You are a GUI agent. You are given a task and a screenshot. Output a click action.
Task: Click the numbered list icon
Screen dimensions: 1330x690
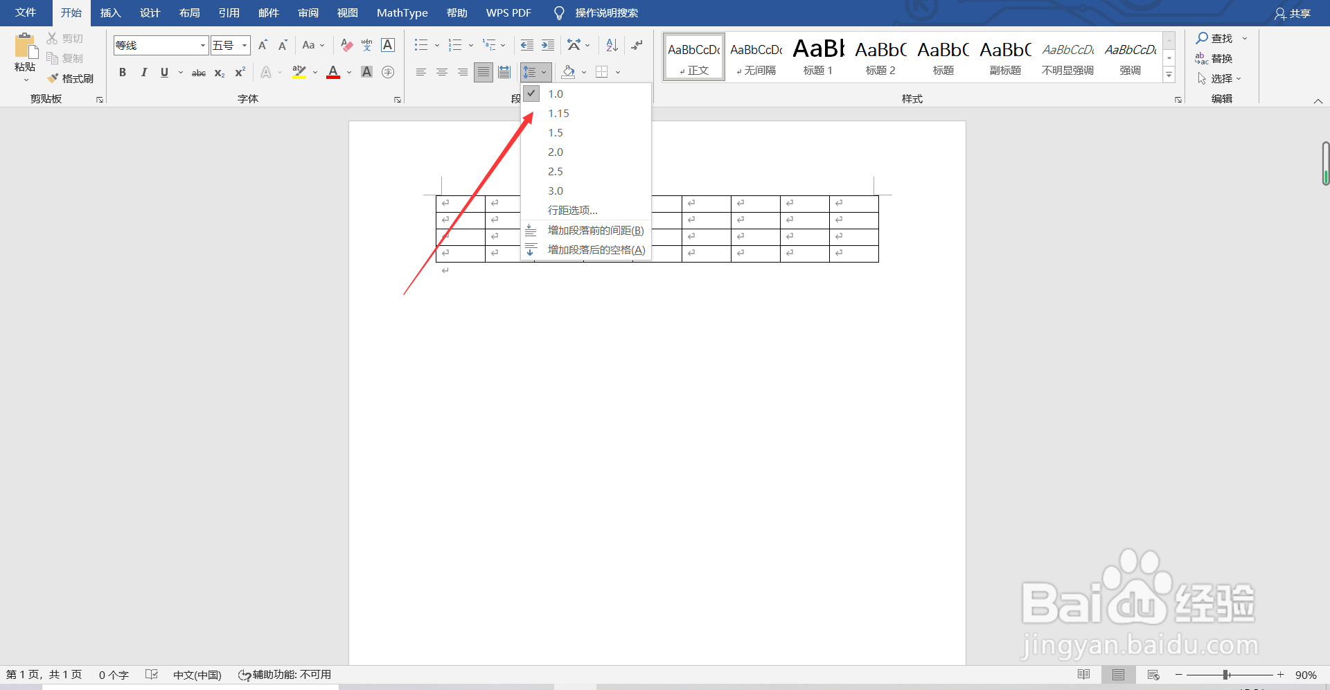click(x=455, y=45)
